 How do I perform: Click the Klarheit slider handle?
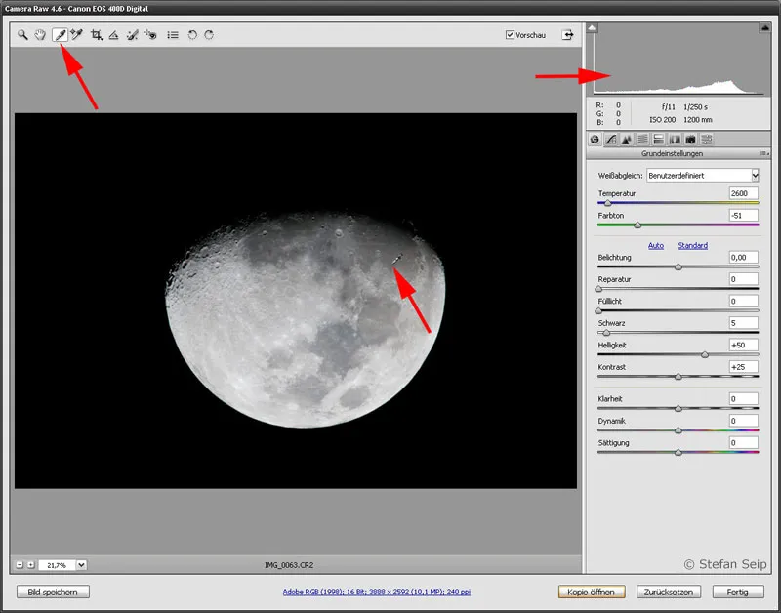[x=678, y=408]
